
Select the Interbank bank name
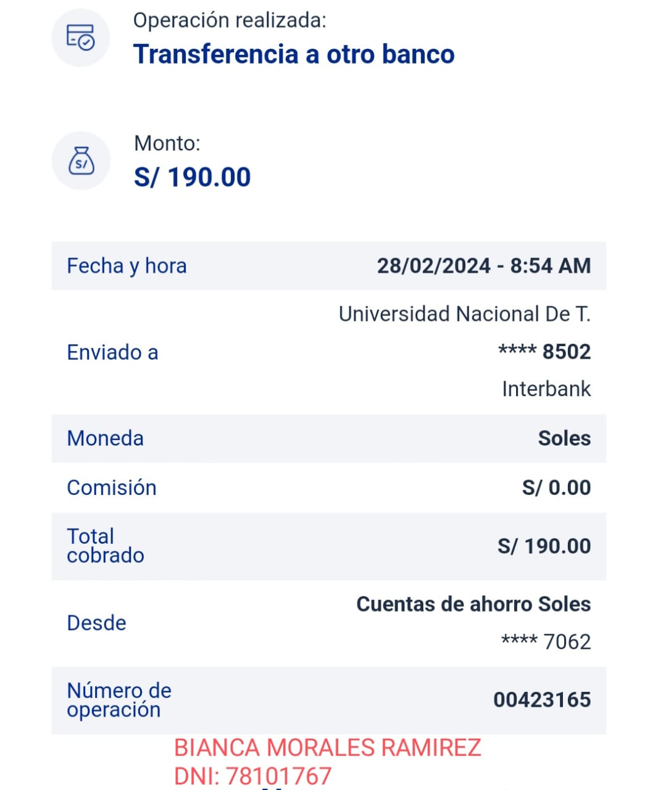tap(546, 389)
